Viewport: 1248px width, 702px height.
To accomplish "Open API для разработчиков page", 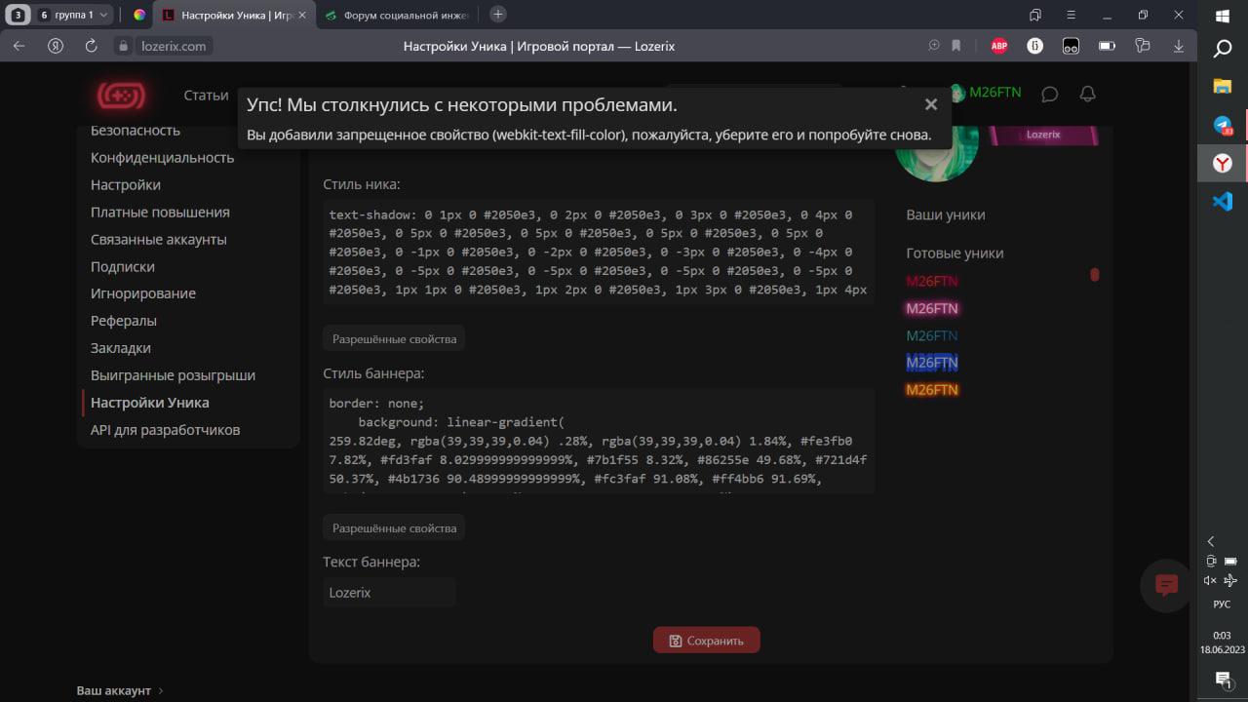I will click(x=165, y=430).
